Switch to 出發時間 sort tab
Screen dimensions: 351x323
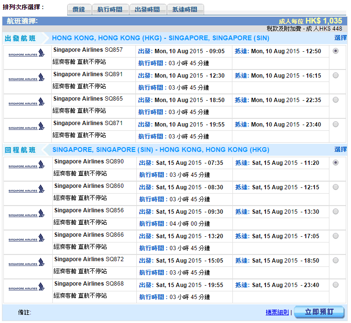click(148, 10)
